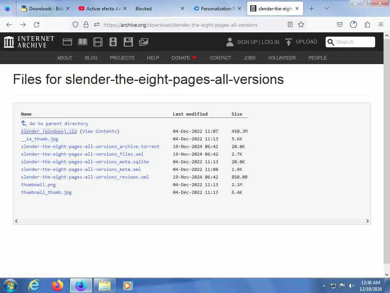
Task: Download Slender (Windows).zip
Action: (x=49, y=131)
